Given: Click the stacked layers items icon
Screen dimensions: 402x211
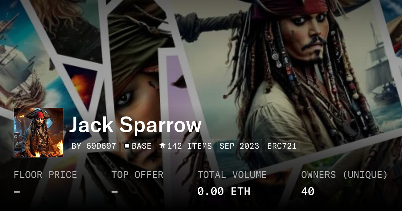Looking at the screenshot, I should pyautogui.click(x=162, y=146).
